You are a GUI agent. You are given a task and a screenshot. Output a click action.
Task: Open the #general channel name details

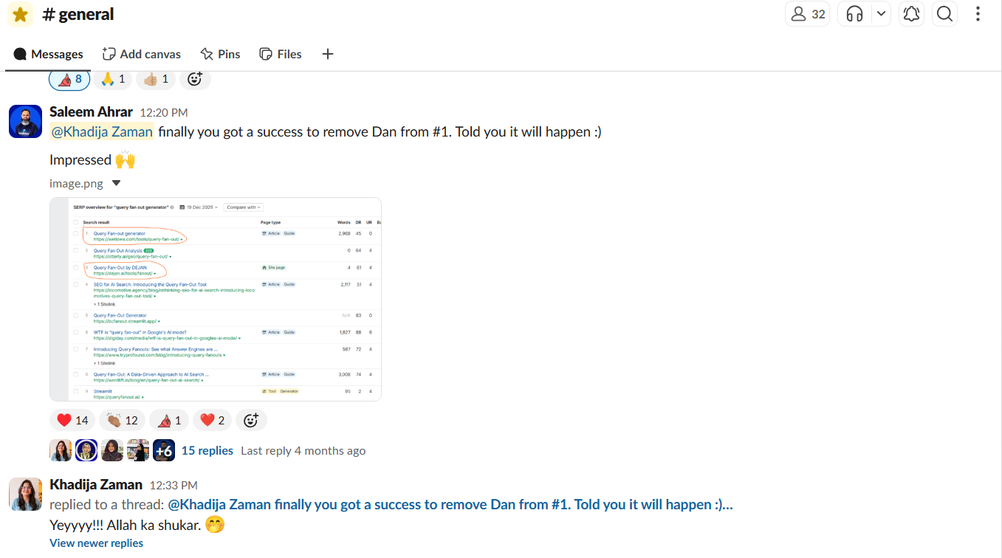click(x=78, y=14)
